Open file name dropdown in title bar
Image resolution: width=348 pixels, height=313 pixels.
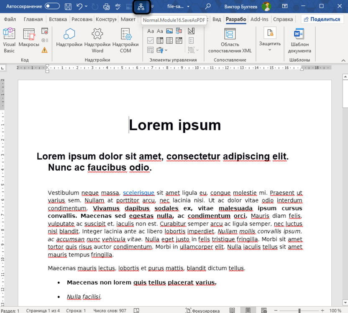(x=188, y=6)
